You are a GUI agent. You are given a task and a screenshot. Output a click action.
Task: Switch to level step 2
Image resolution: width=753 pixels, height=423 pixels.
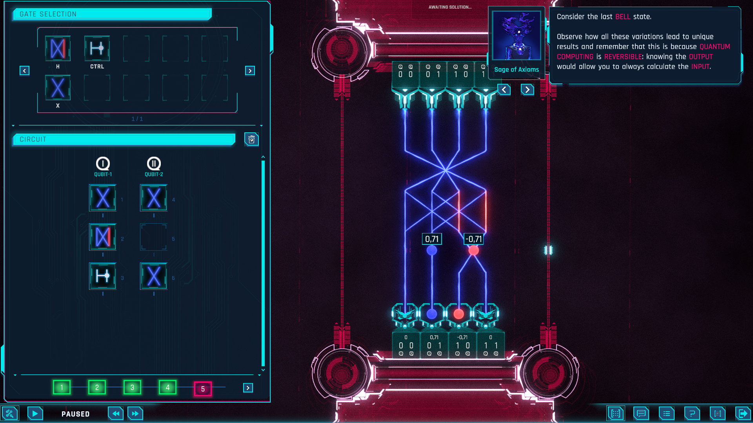(97, 387)
